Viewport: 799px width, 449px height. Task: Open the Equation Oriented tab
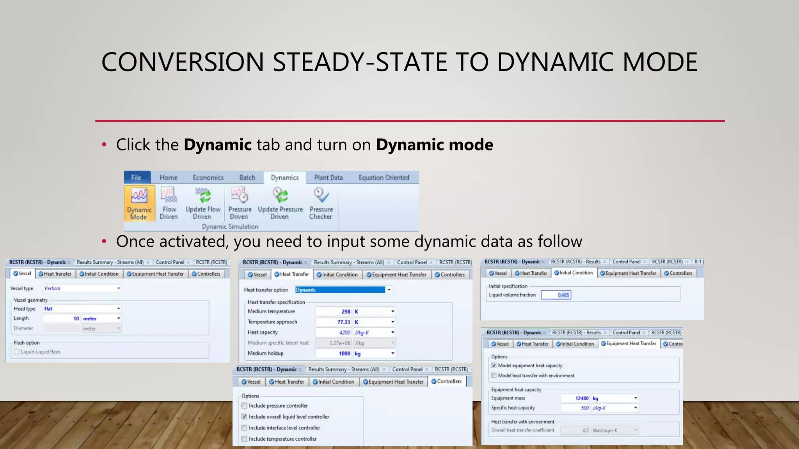pos(384,178)
